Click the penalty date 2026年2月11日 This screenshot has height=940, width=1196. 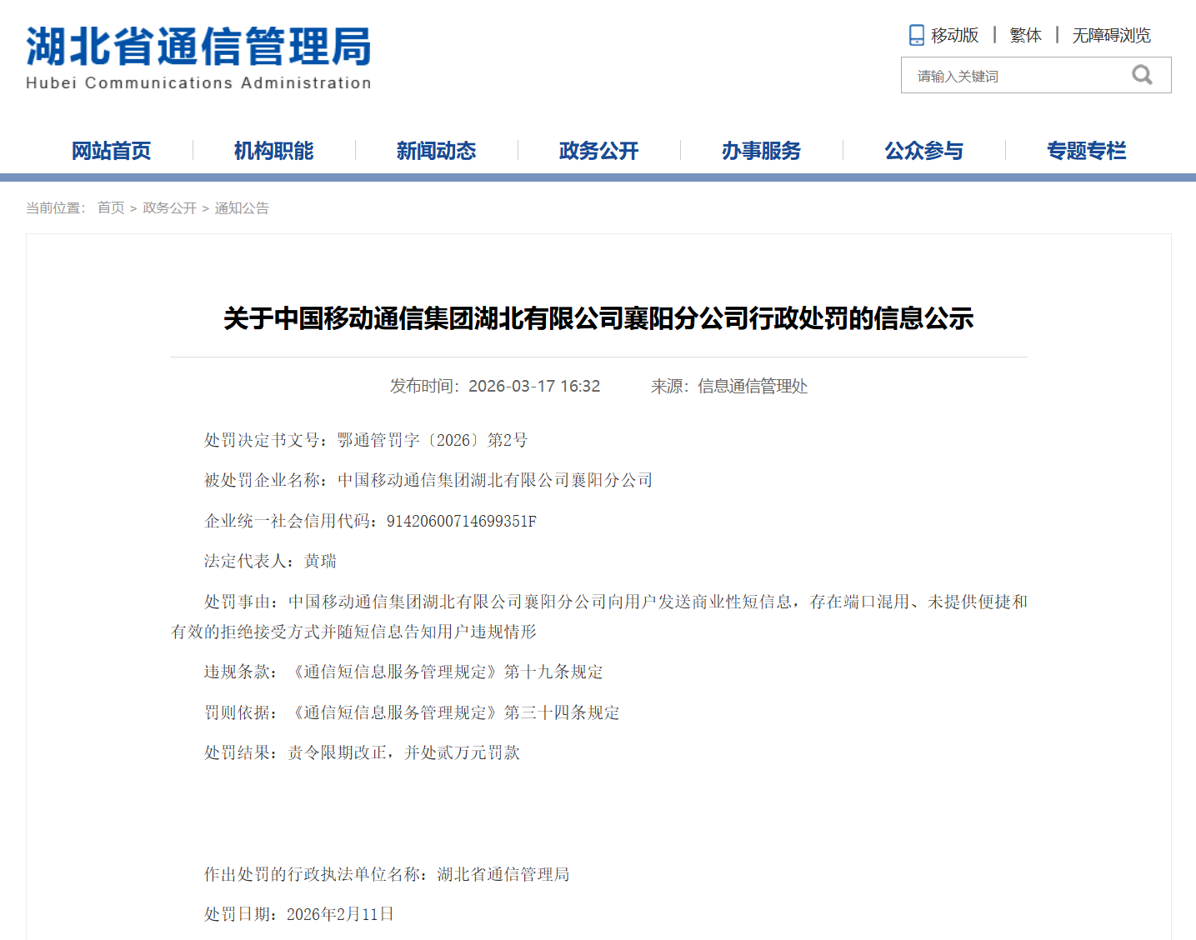[340, 914]
